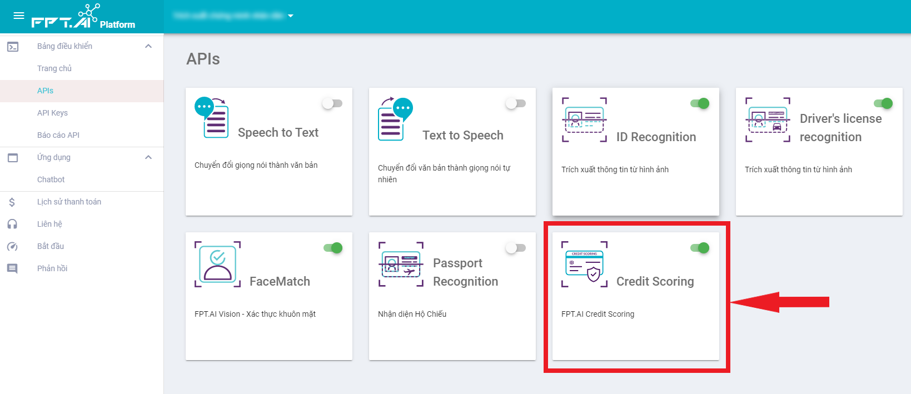The height and width of the screenshot is (394, 911).
Task: Click the speedometer icon for Bắt đầu
Action: point(12,246)
